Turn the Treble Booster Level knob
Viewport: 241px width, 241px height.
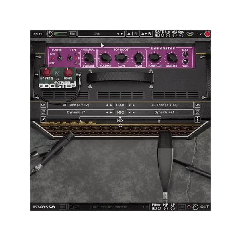[68, 72]
